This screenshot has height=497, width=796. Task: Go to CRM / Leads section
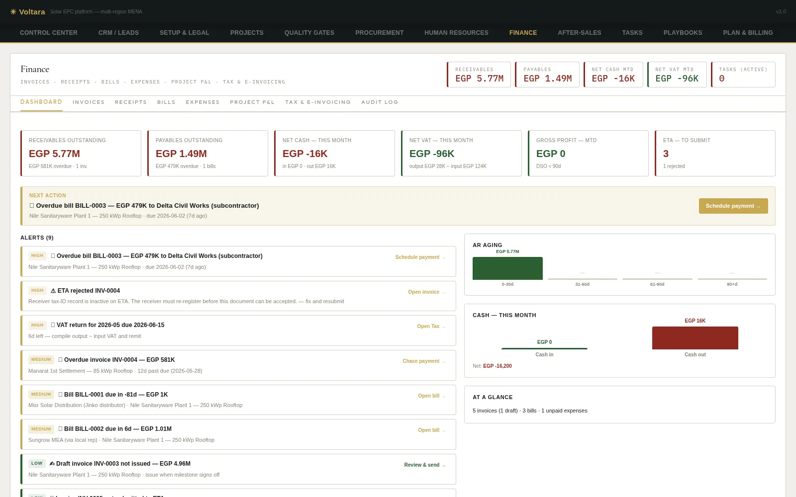pyautogui.click(x=118, y=33)
